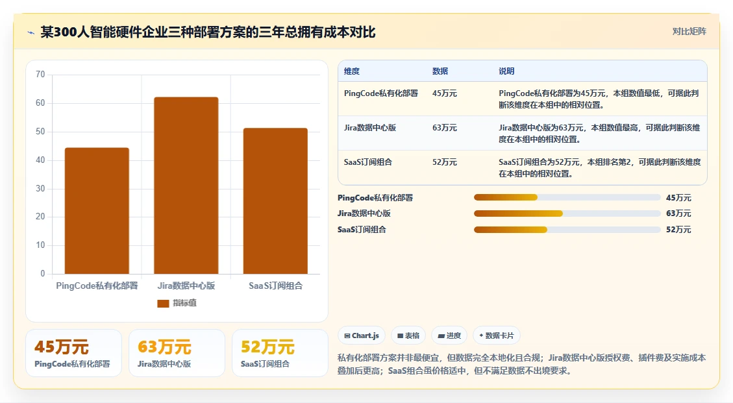Click the 说明 column header

[x=506, y=71]
